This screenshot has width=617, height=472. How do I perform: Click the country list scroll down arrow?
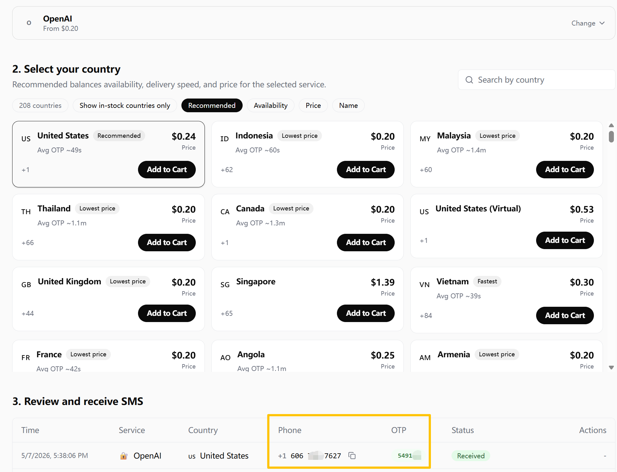pyautogui.click(x=611, y=368)
